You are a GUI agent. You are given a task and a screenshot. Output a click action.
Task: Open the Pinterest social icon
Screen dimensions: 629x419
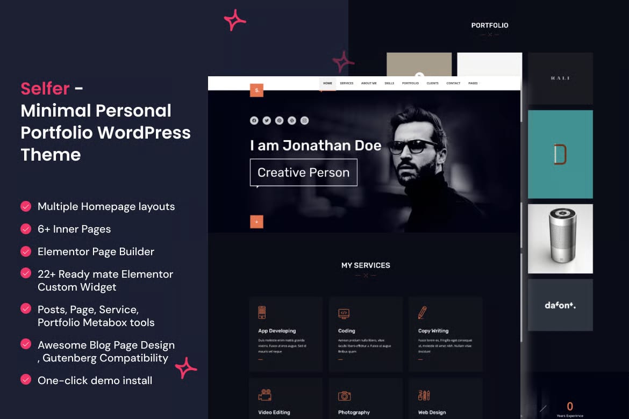279,120
